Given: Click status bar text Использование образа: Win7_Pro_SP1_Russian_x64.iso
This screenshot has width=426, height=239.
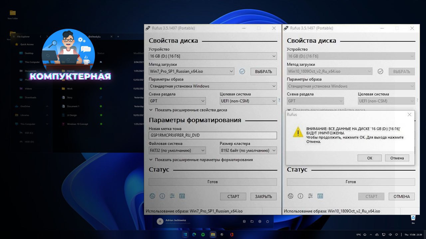Looking at the screenshot, I should [x=194, y=211].
